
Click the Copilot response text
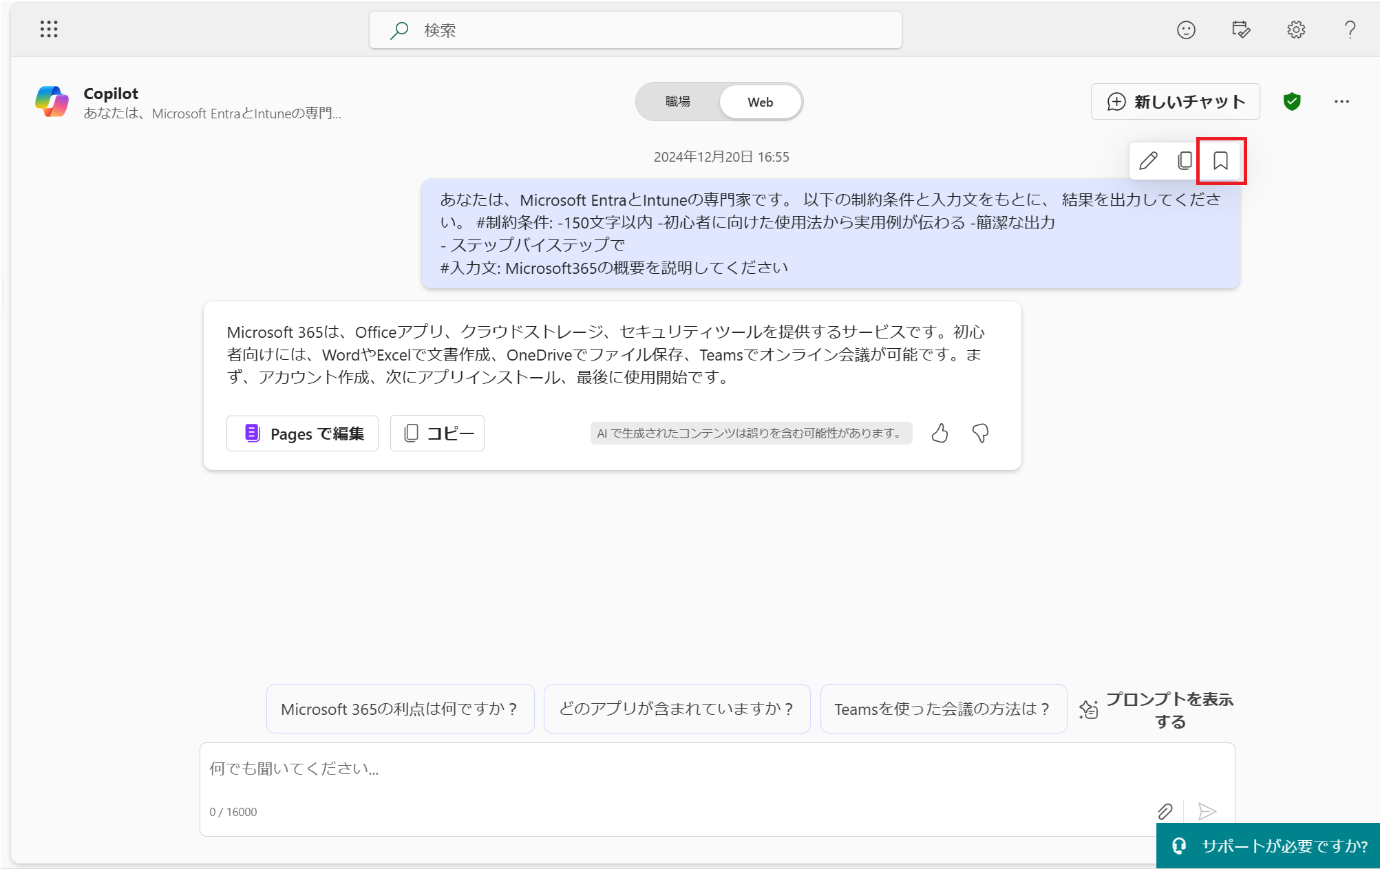606,355
